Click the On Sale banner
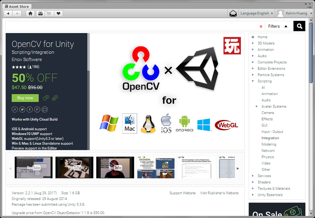315x218 pixels. pos(277,209)
